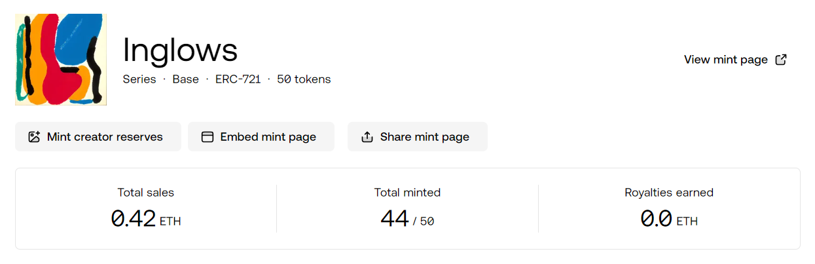The image size is (815, 264).
Task: Click the Series label under the title
Action: pyautogui.click(x=139, y=79)
